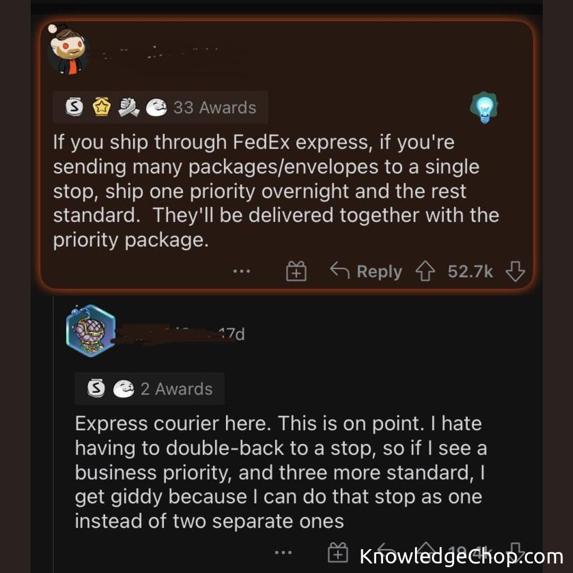Click Reply on the top FedEx comment

366,272
